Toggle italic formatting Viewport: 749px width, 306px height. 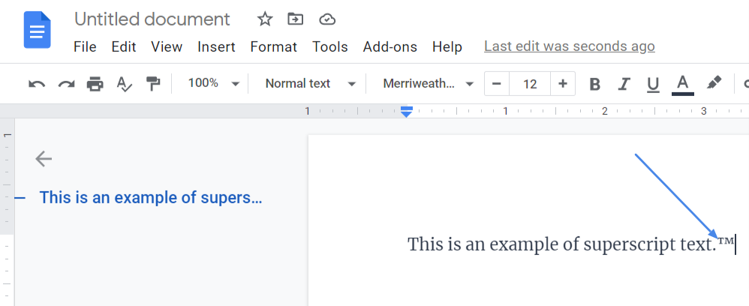[x=623, y=84]
